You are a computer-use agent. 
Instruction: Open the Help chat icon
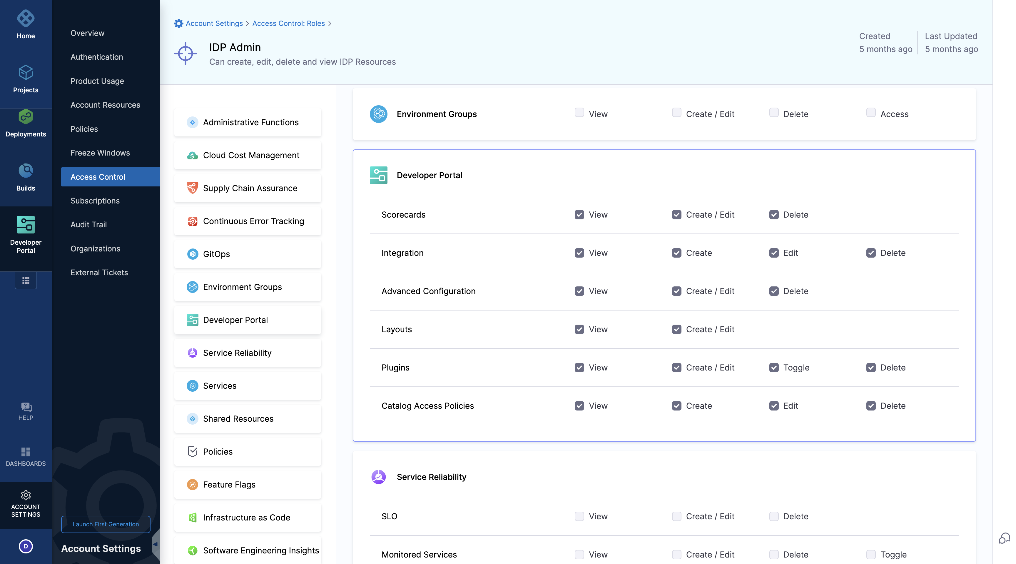pos(26,407)
